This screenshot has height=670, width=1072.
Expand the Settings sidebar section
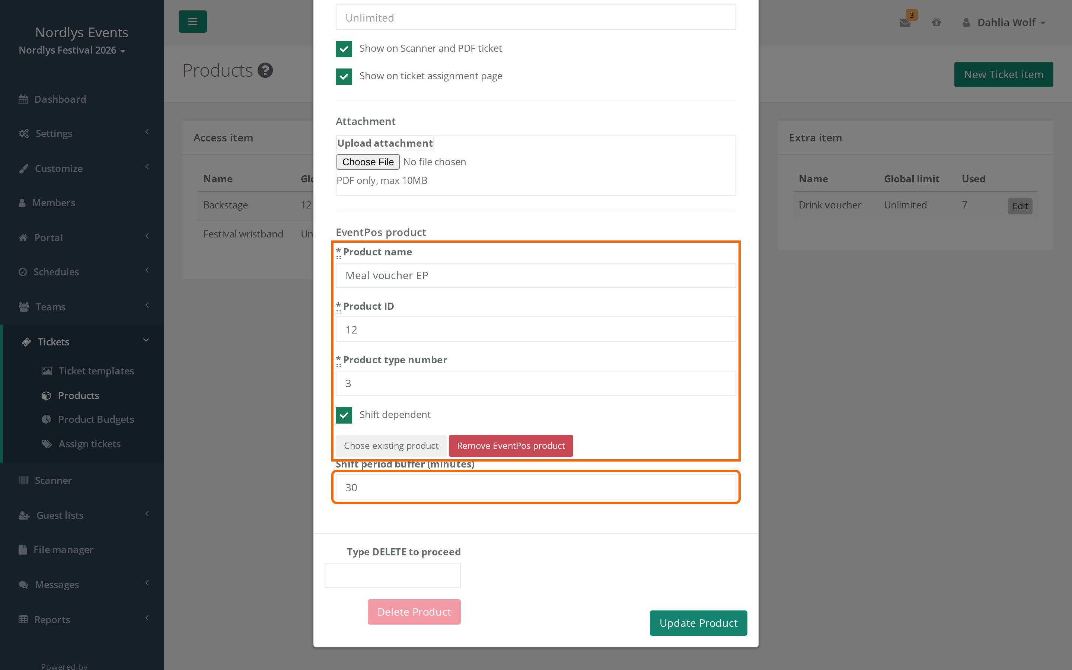[82, 133]
